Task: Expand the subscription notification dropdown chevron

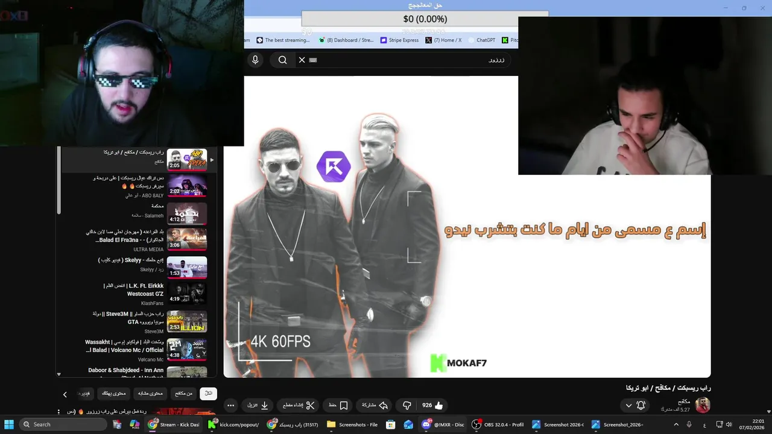Action: [x=628, y=406]
